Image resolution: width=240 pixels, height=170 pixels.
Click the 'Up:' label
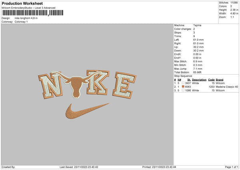(x=176, y=47)
